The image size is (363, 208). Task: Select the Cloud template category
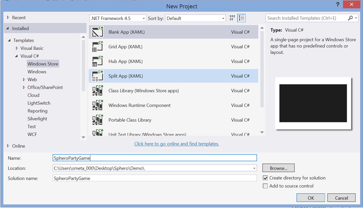[x=33, y=95]
